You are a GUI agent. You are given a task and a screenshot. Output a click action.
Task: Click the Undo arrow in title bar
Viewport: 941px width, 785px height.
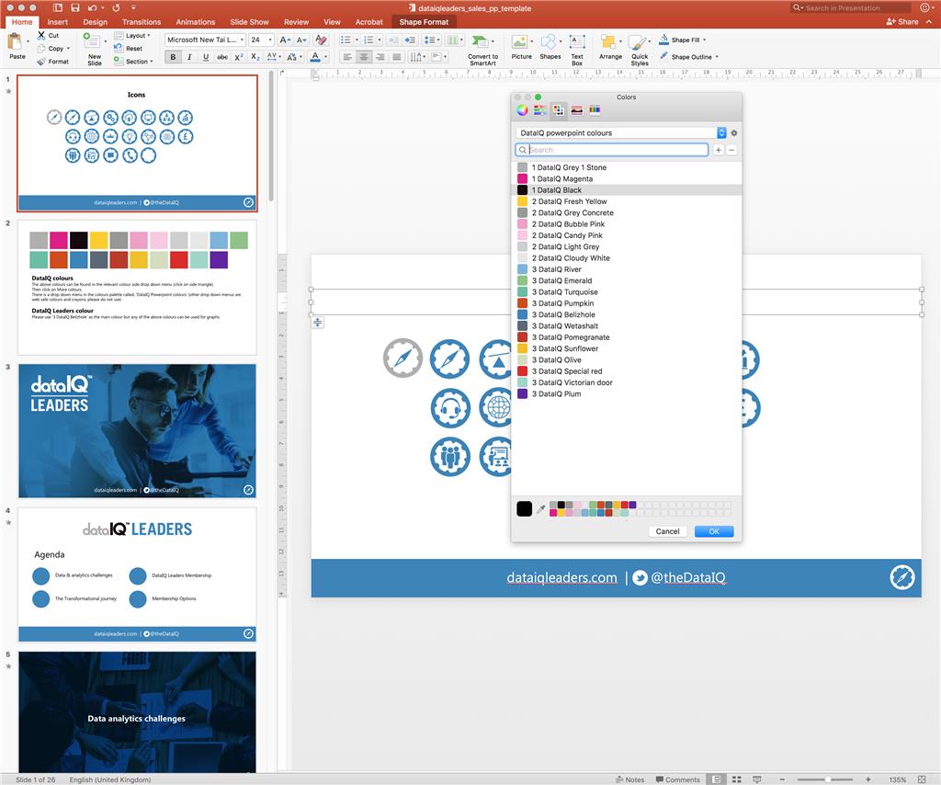tap(92, 7)
